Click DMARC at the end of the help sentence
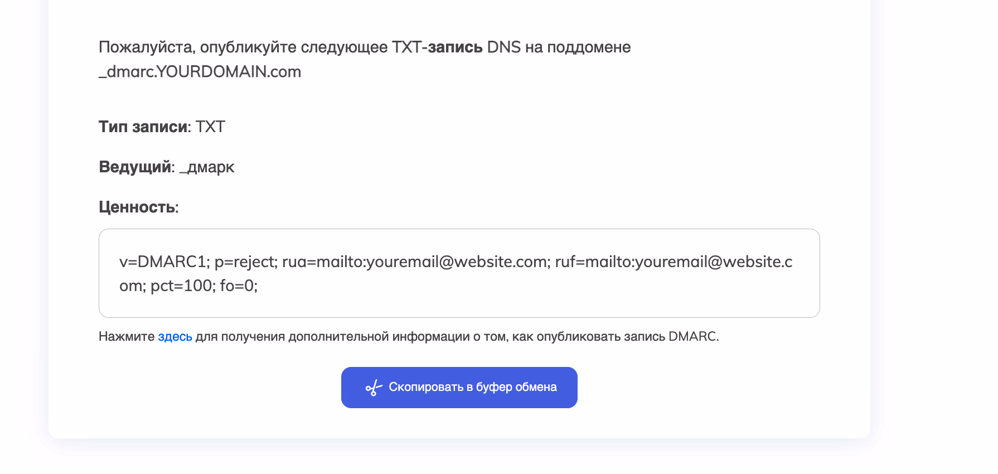998x474 pixels. (692, 337)
